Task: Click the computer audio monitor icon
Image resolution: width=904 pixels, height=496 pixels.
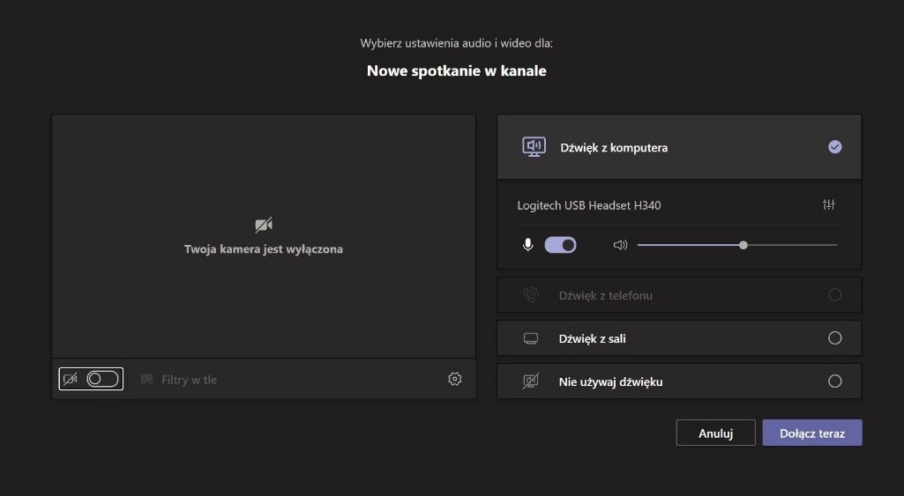Action: [534, 147]
